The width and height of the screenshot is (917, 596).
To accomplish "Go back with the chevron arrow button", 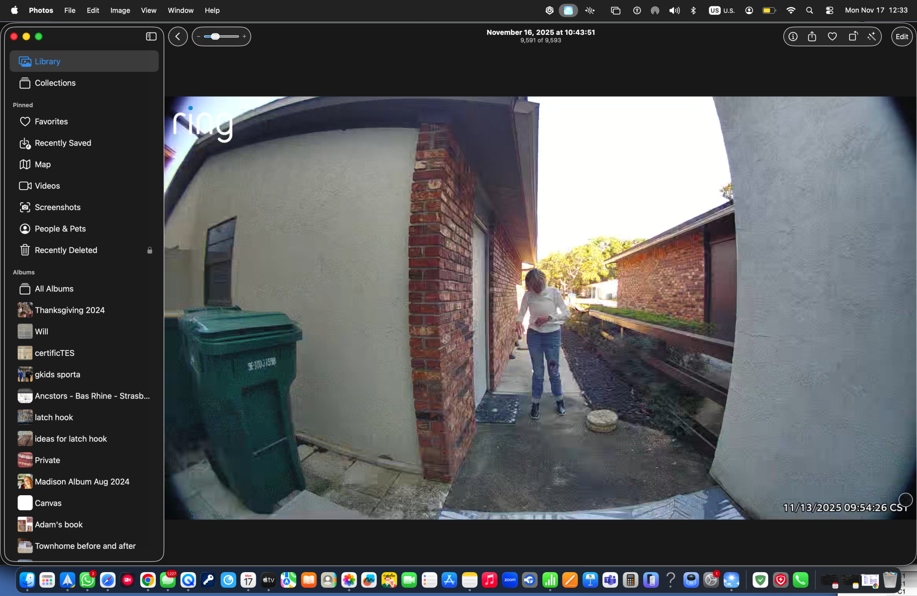I will 178,37.
